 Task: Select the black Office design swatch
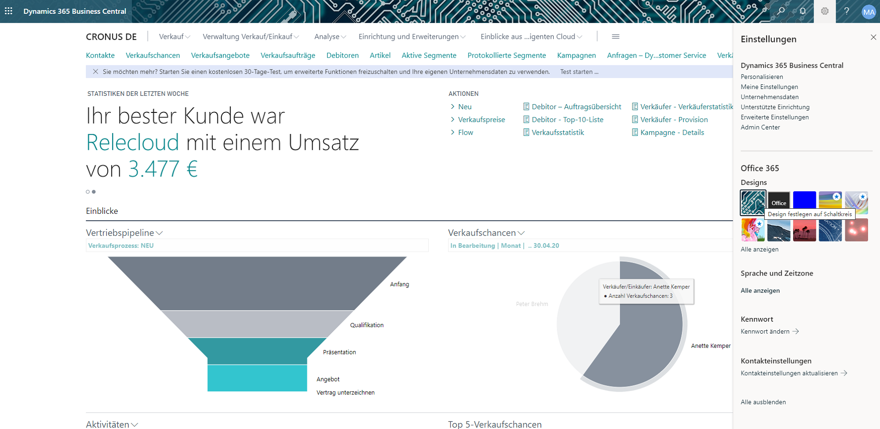coord(779,200)
